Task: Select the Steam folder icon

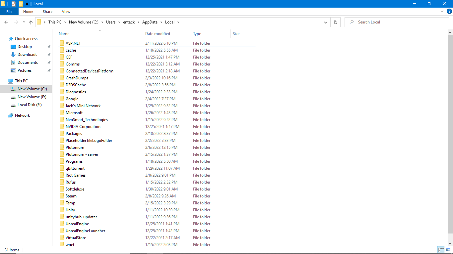Action: (62, 196)
